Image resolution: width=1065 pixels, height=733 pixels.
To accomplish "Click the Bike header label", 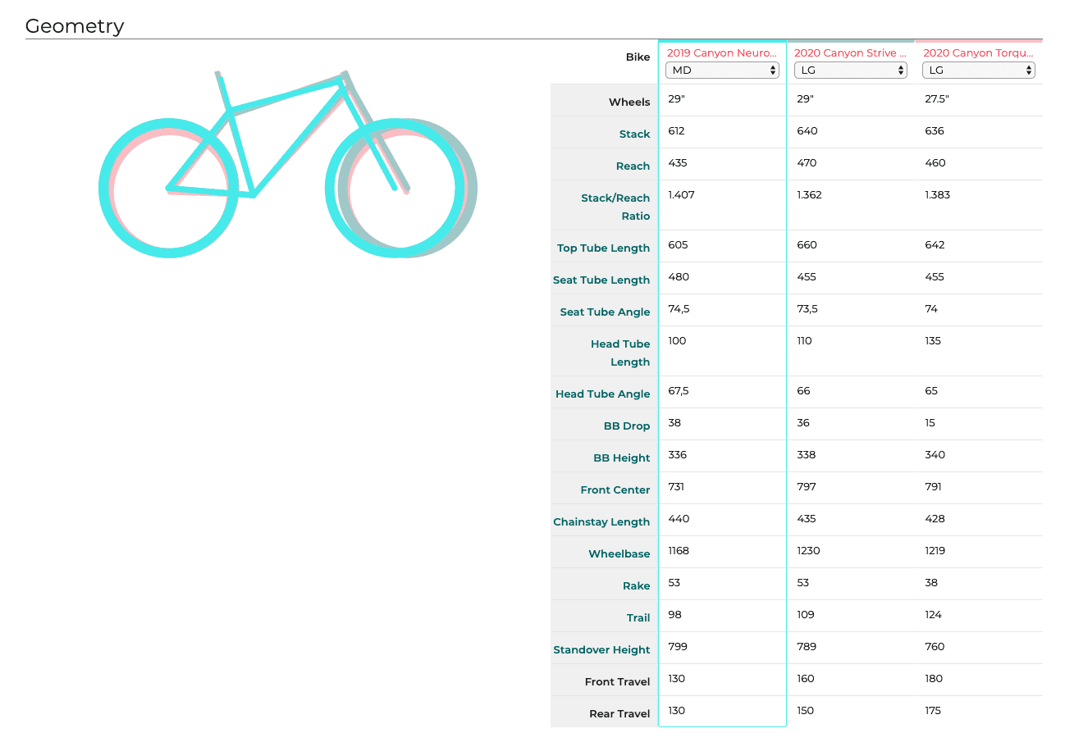I will [x=638, y=57].
